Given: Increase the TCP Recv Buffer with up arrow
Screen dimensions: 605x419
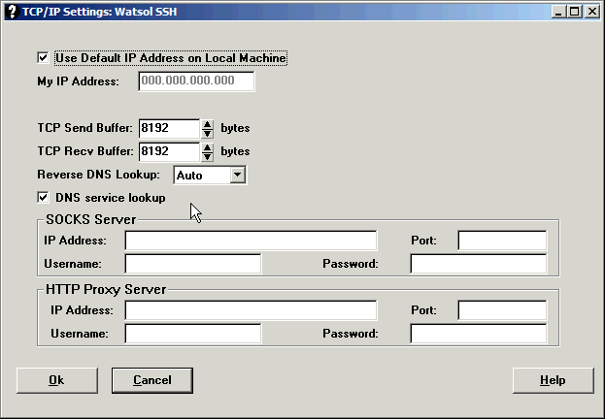Looking at the screenshot, I should click(x=207, y=146).
